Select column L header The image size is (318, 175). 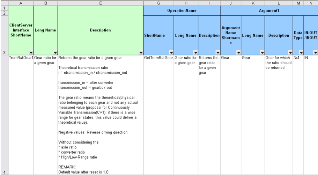click(279, 3)
